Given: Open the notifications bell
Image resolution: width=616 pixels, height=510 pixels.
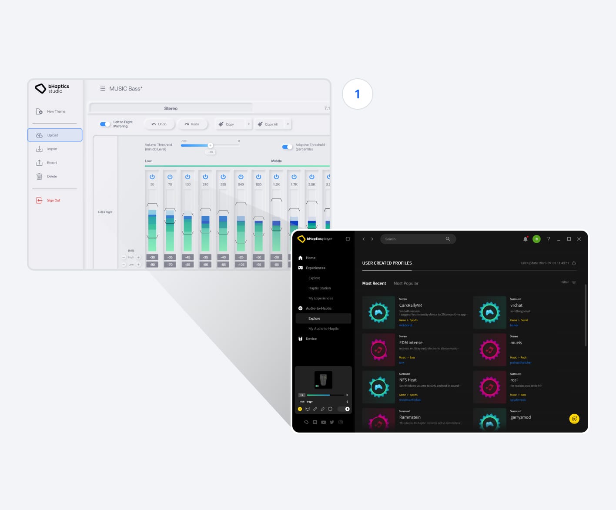Looking at the screenshot, I should (526, 238).
